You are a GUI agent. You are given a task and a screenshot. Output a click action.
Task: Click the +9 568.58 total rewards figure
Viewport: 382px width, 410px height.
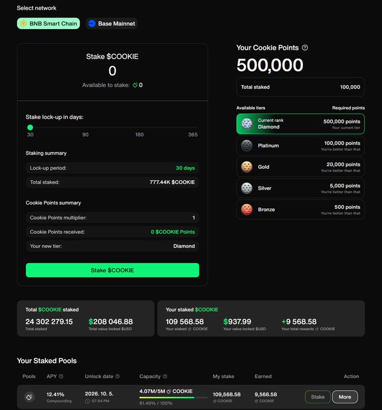click(299, 322)
